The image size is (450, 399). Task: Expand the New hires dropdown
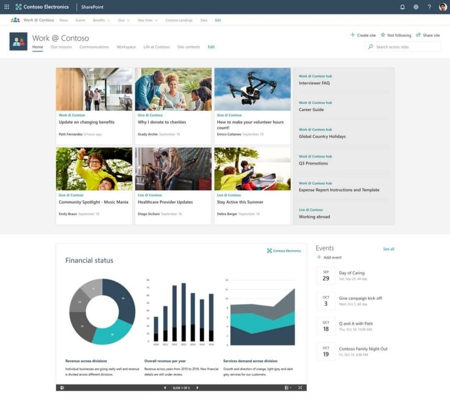tap(156, 20)
